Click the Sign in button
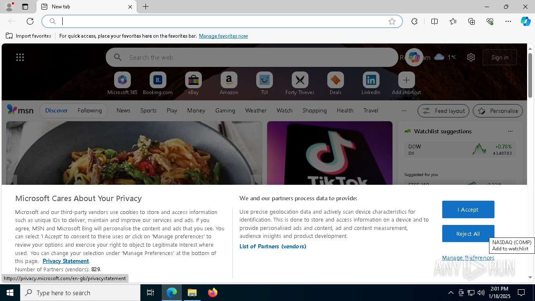Viewport: 535px width, 301px height. click(x=500, y=57)
